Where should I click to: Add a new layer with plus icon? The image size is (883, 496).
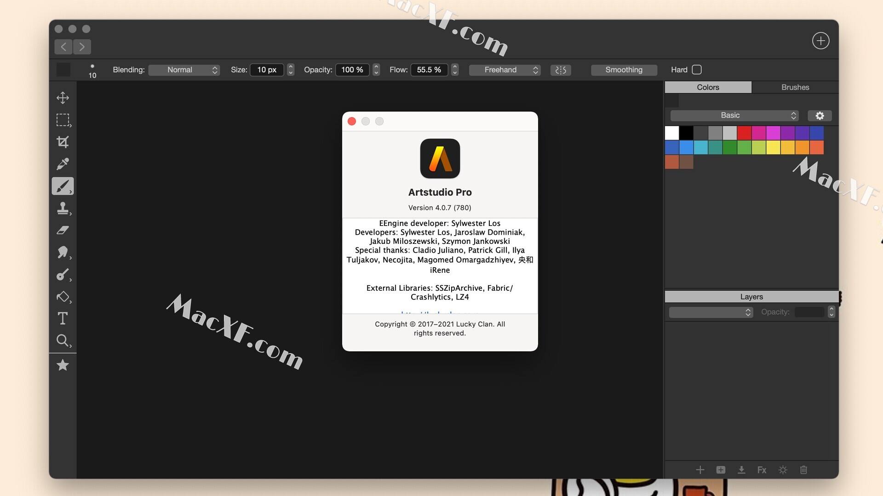coord(700,470)
